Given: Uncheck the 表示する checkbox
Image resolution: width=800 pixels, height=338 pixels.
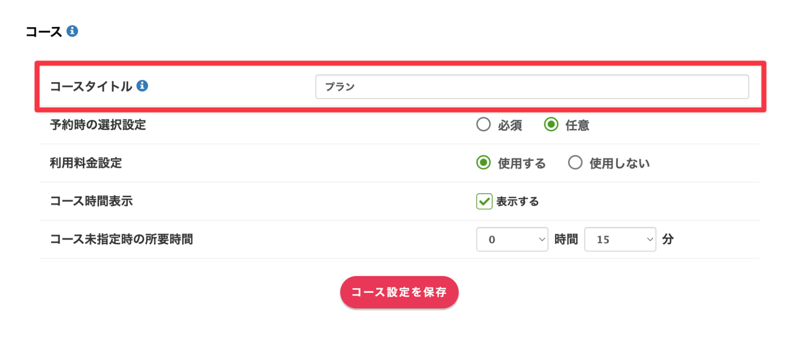Looking at the screenshot, I should [x=484, y=201].
